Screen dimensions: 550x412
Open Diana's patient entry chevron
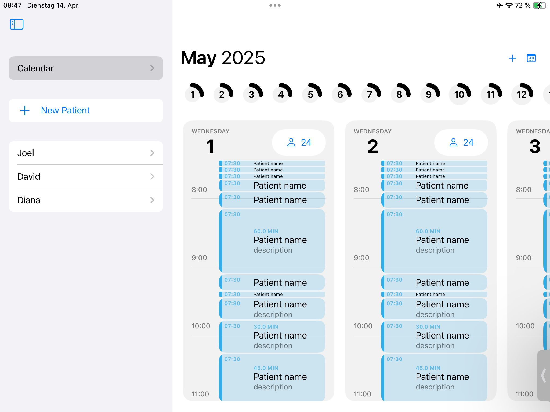(152, 200)
